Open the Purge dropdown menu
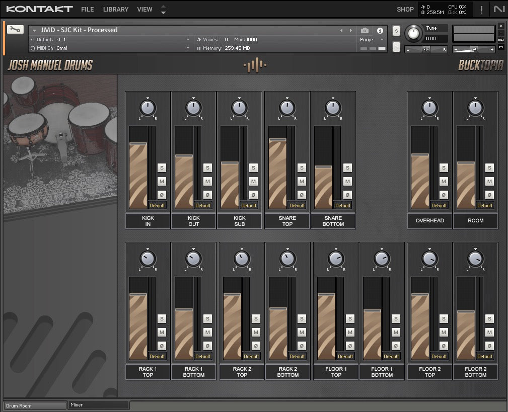 click(372, 40)
